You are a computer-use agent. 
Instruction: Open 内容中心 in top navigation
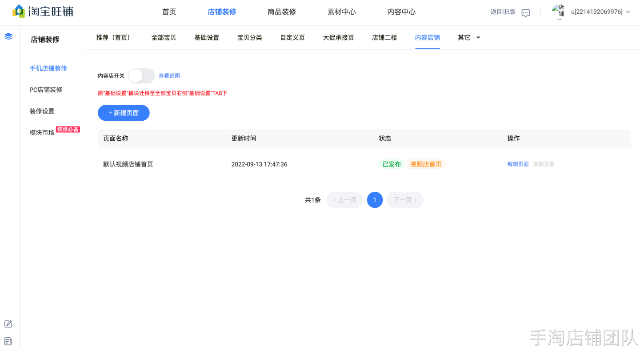pyautogui.click(x=402, y=12)
